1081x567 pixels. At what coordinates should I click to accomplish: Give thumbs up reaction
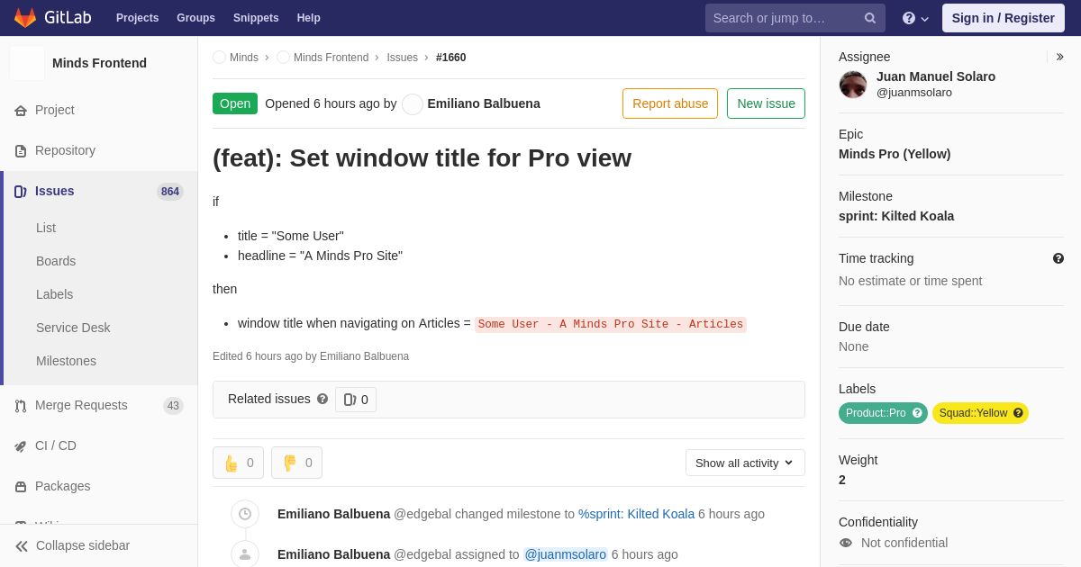[x=238, y=463]
